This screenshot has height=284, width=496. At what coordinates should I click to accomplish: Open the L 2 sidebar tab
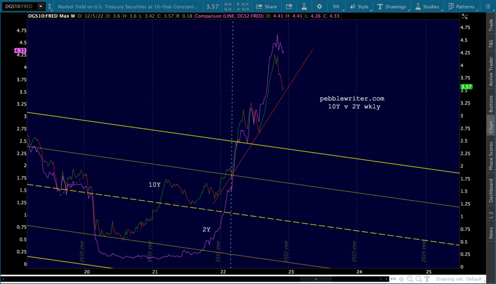click(491, 215)
